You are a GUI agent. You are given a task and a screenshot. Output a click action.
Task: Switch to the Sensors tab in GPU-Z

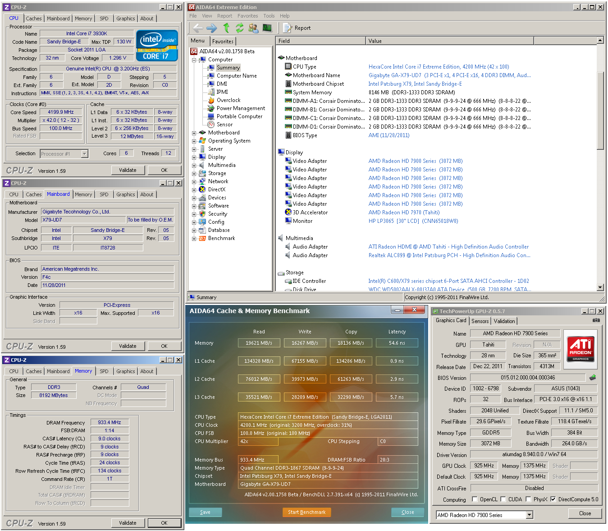(x=480, y=321)
